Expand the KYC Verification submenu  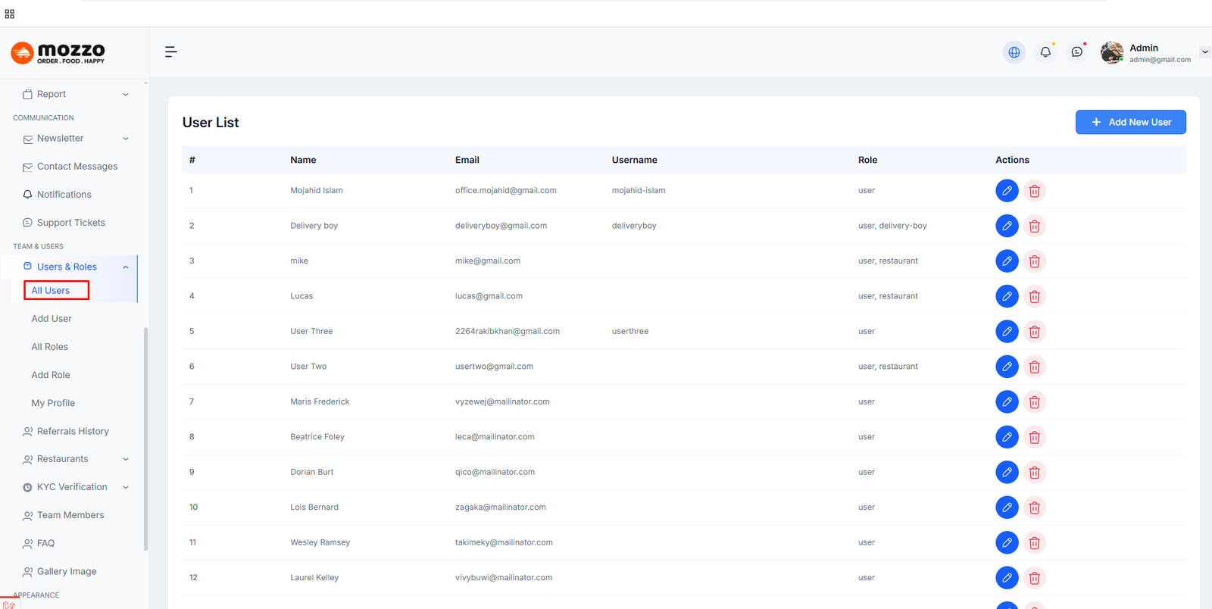click(x=74, y=487)
